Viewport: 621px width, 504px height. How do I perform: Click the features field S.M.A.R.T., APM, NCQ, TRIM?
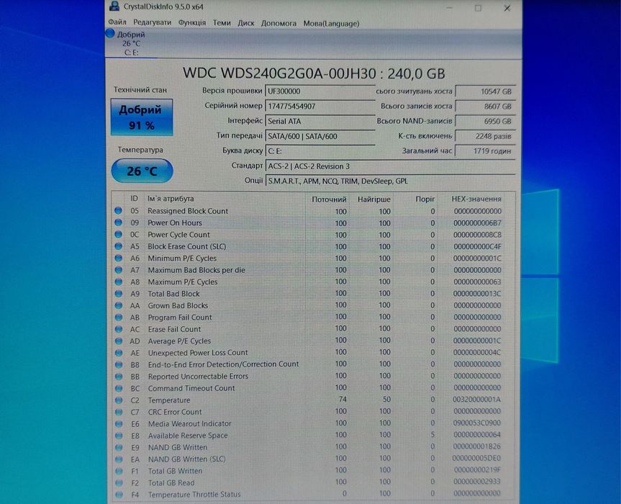(390, 181)
